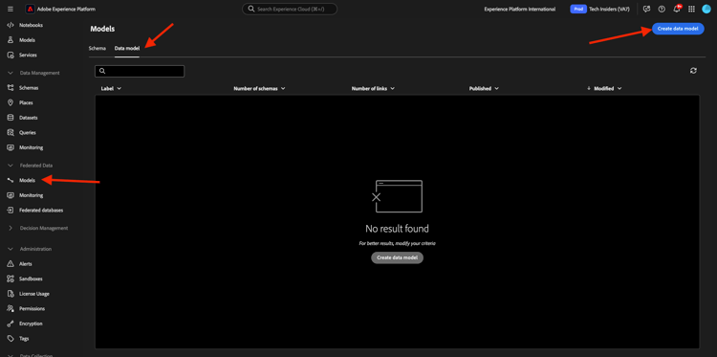The height and width of the screenshot is (357, 717).
Task: Select the Data model tab
Action: coord(127,48)
